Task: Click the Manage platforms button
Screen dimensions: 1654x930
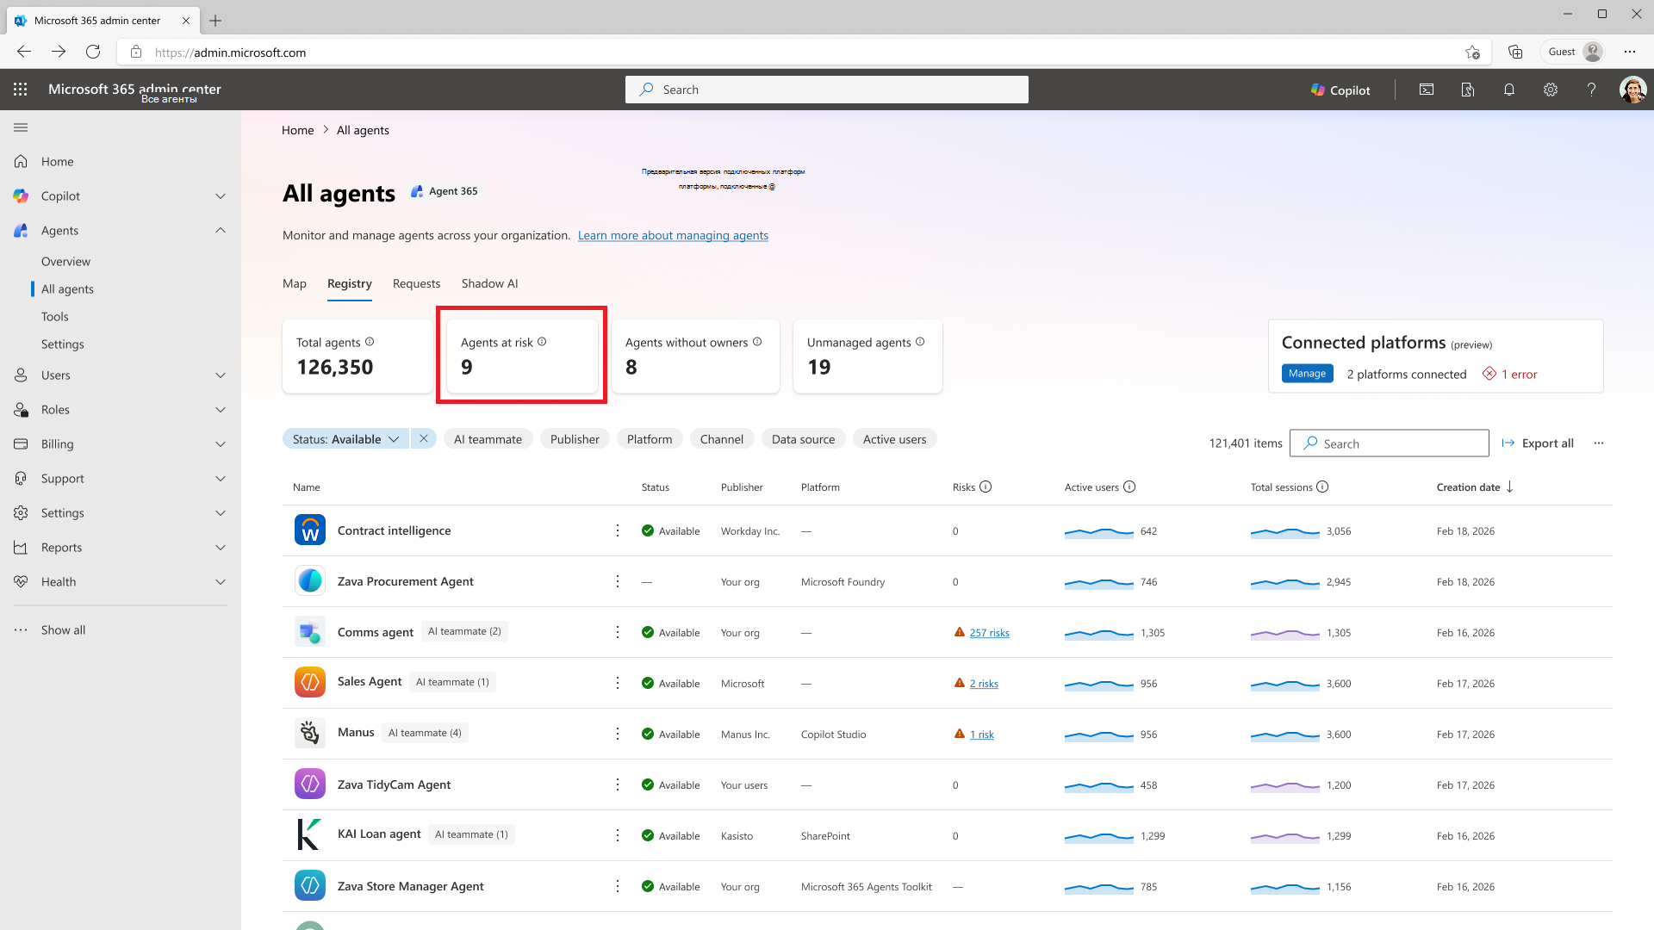Action: point(1307,374)
